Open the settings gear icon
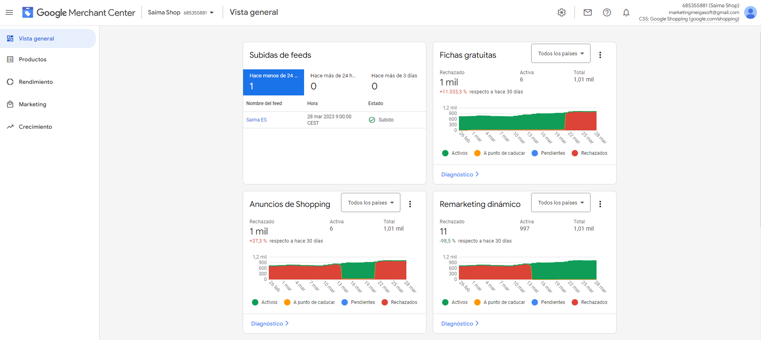761x340 pixels. [562, 12]
